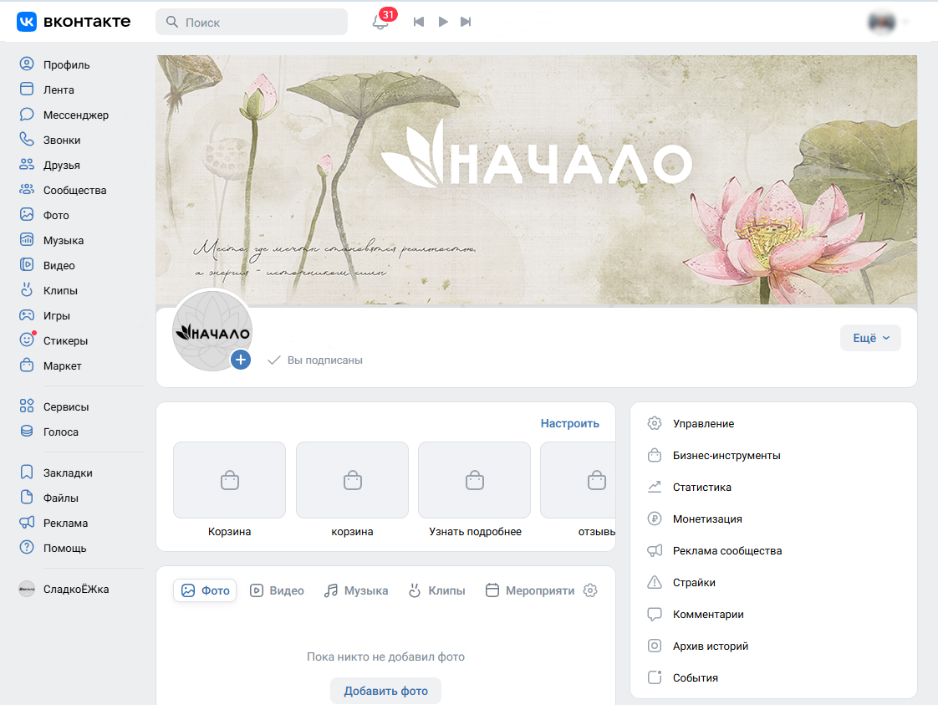Click the VK logo icon
The height and width of the screenshot is (705, 938).
coord(26,22)
